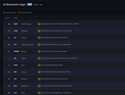
Task: Click rank 48 in the NEAR row
Action: tap(9, 24)
